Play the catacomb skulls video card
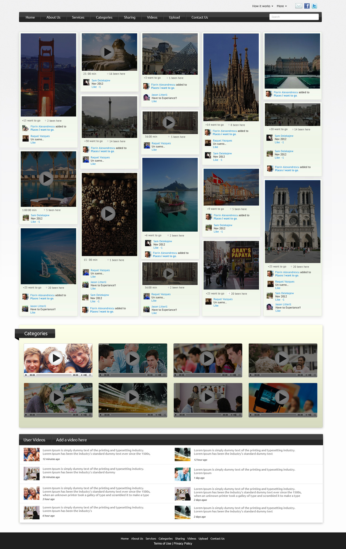Image resolution: width=346 pixels, height=549 pixels. click(x=108, y=213)
